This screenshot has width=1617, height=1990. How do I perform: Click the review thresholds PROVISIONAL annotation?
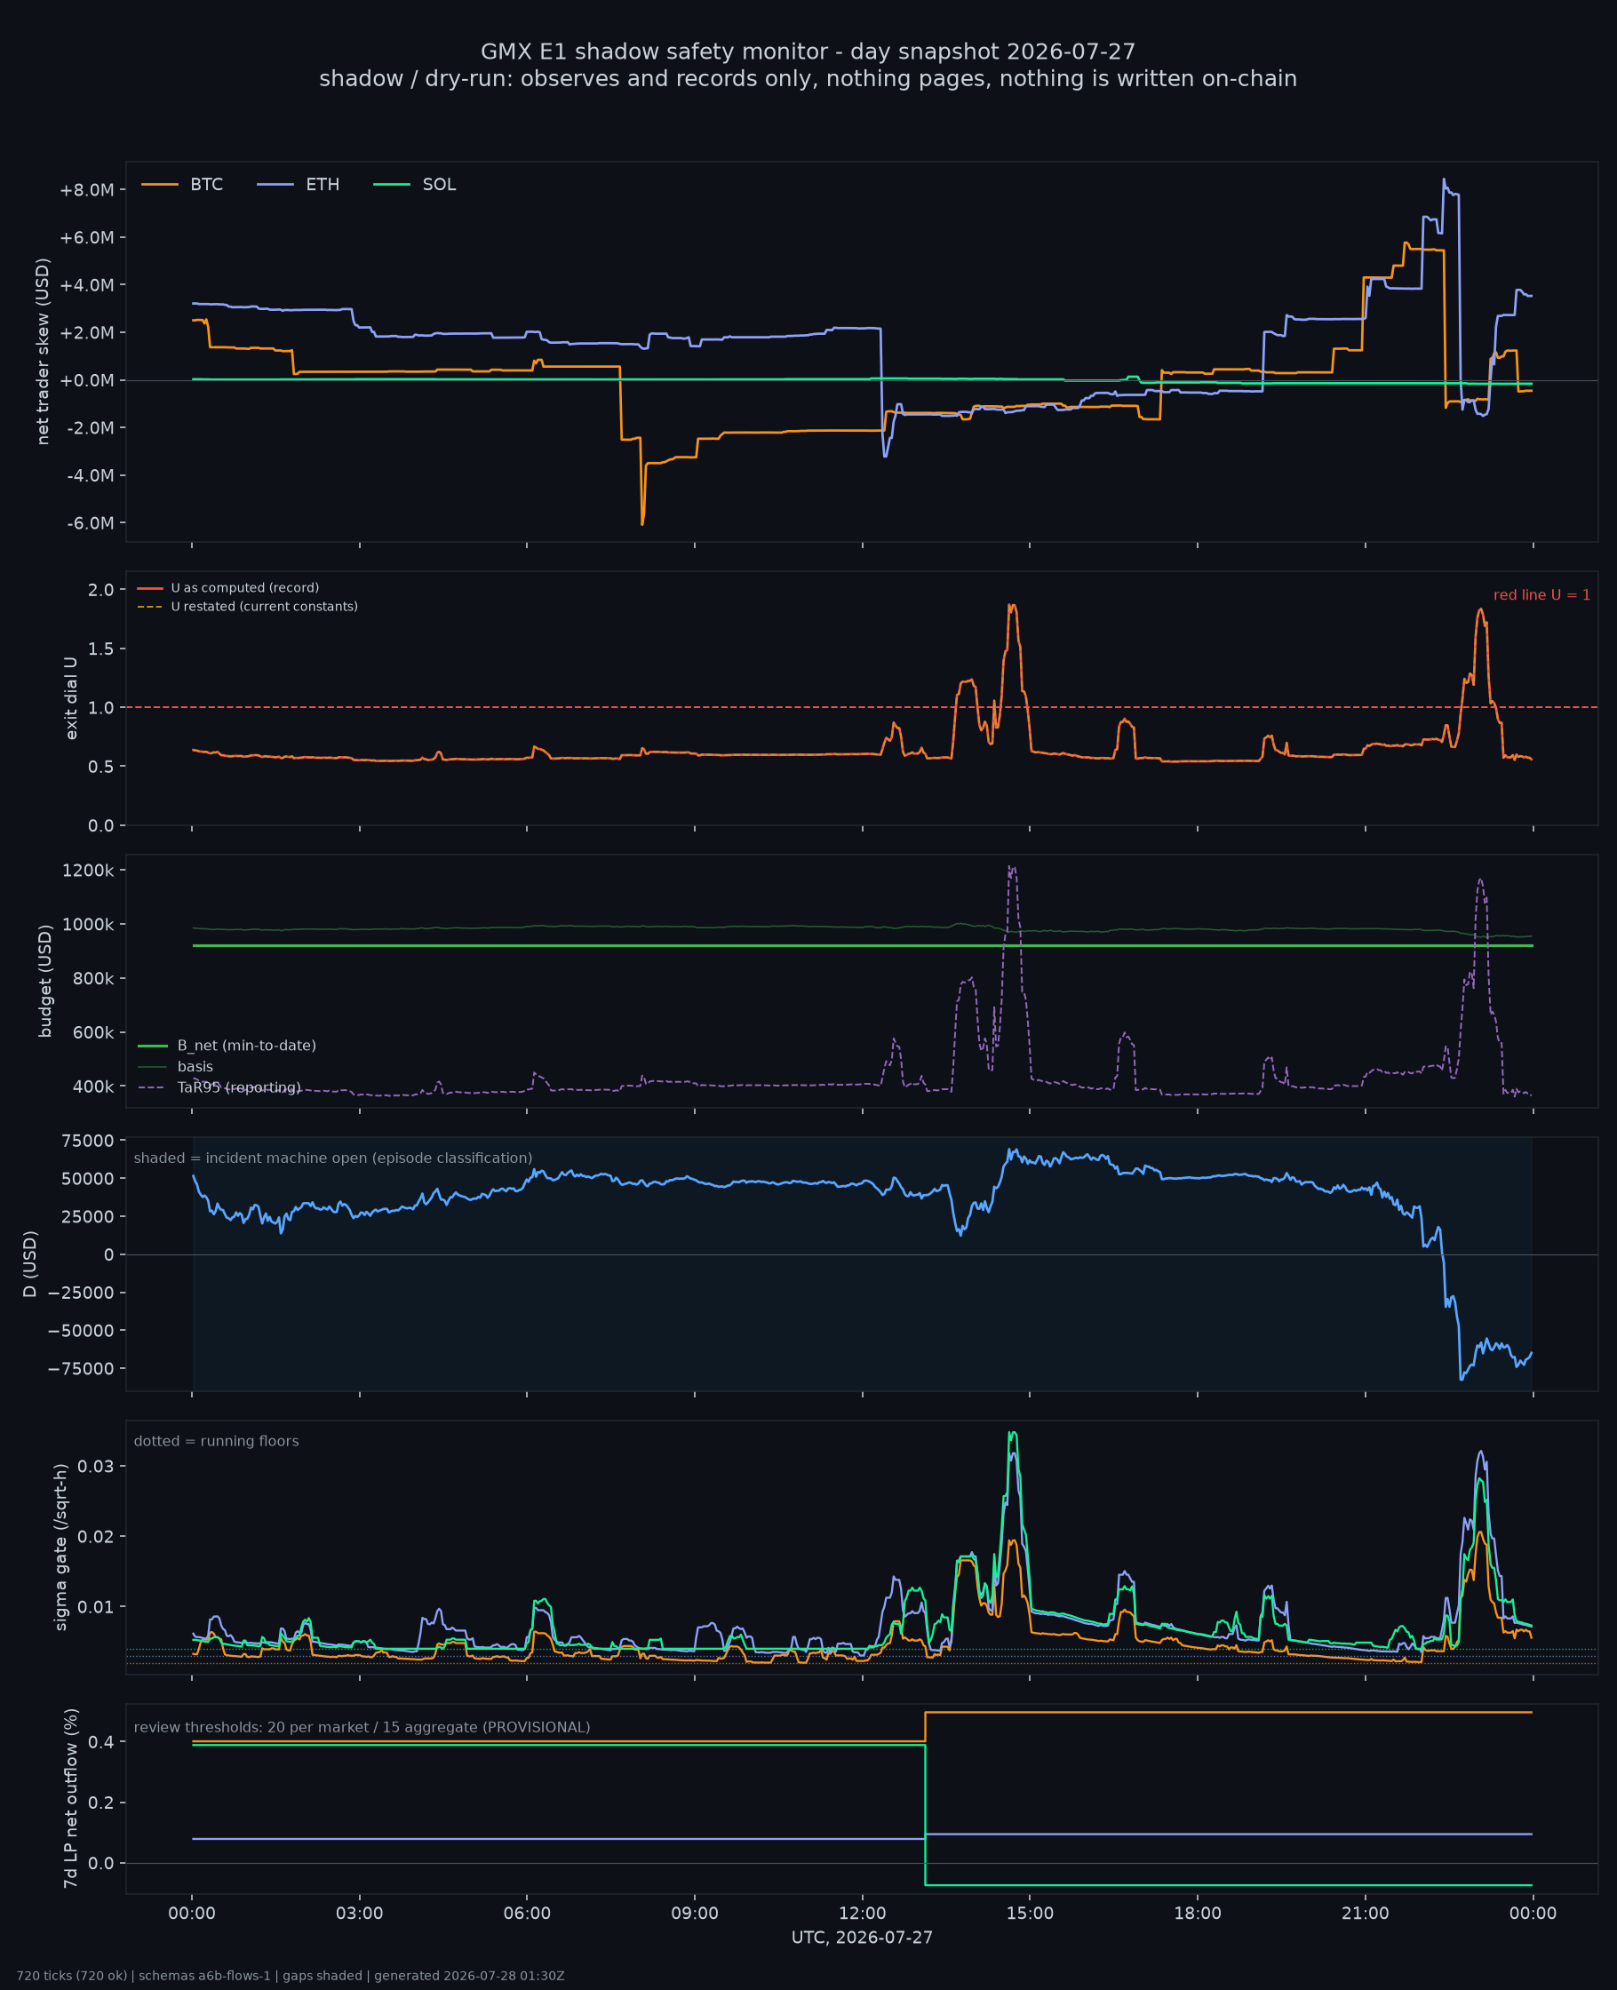[x=362, y=1727]
